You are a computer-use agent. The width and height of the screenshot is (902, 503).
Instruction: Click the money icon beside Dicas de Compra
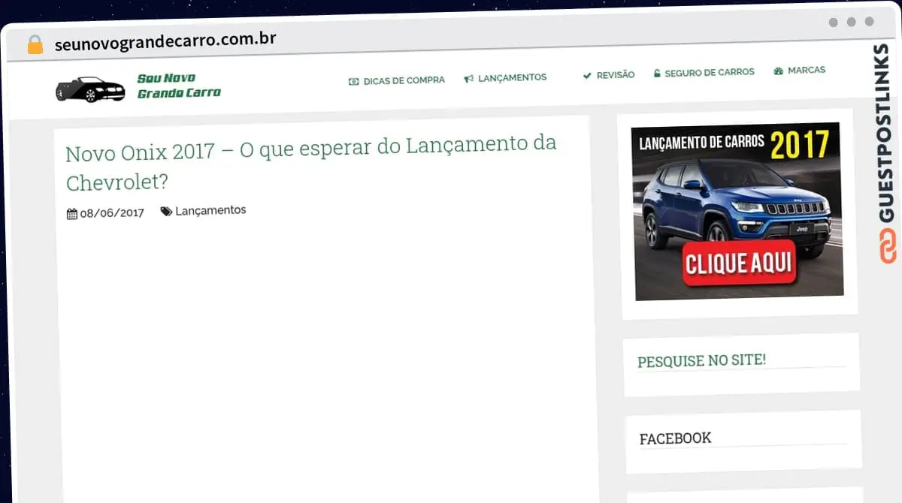[353, 81]
